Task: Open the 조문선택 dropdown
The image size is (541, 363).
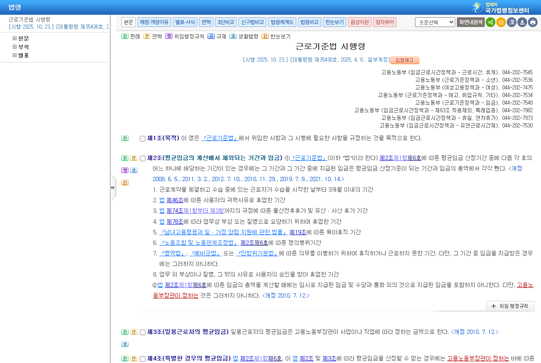Action: pos(435,22)
